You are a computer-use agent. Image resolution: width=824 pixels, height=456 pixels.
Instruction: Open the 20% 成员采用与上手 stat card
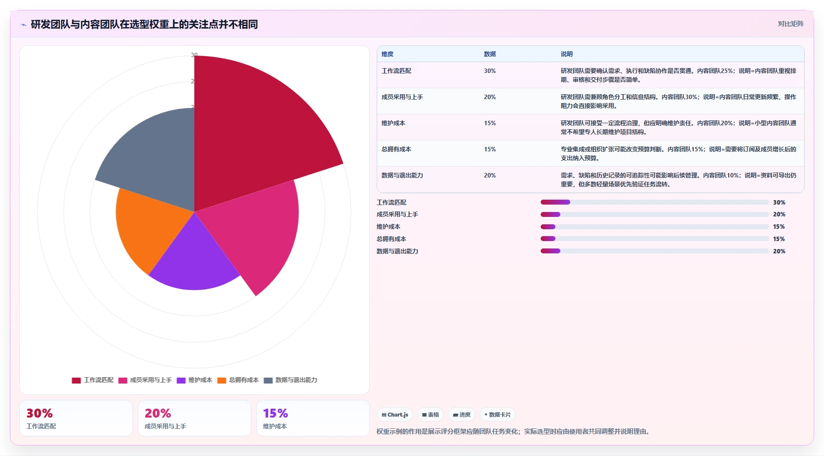click(195, 418)
